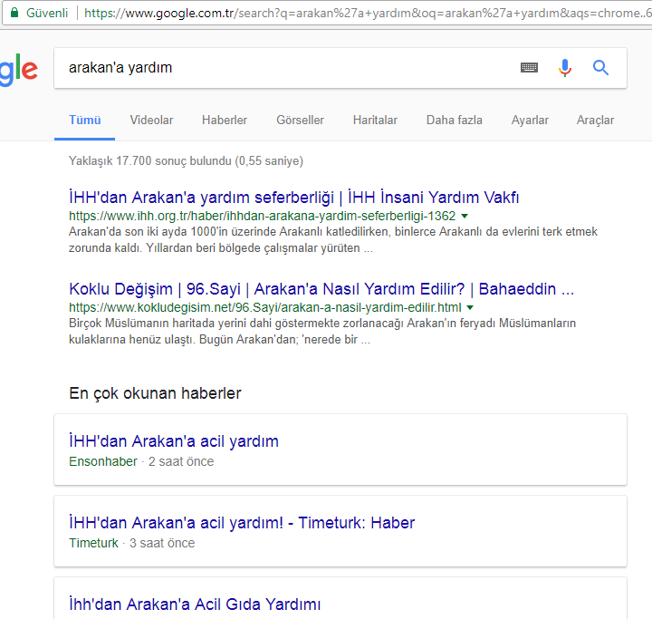Open Koklu Değişim Arakan'a Nasıl Yardım Edilir result
Screen dimensions: 652x619
pos(321,289)
